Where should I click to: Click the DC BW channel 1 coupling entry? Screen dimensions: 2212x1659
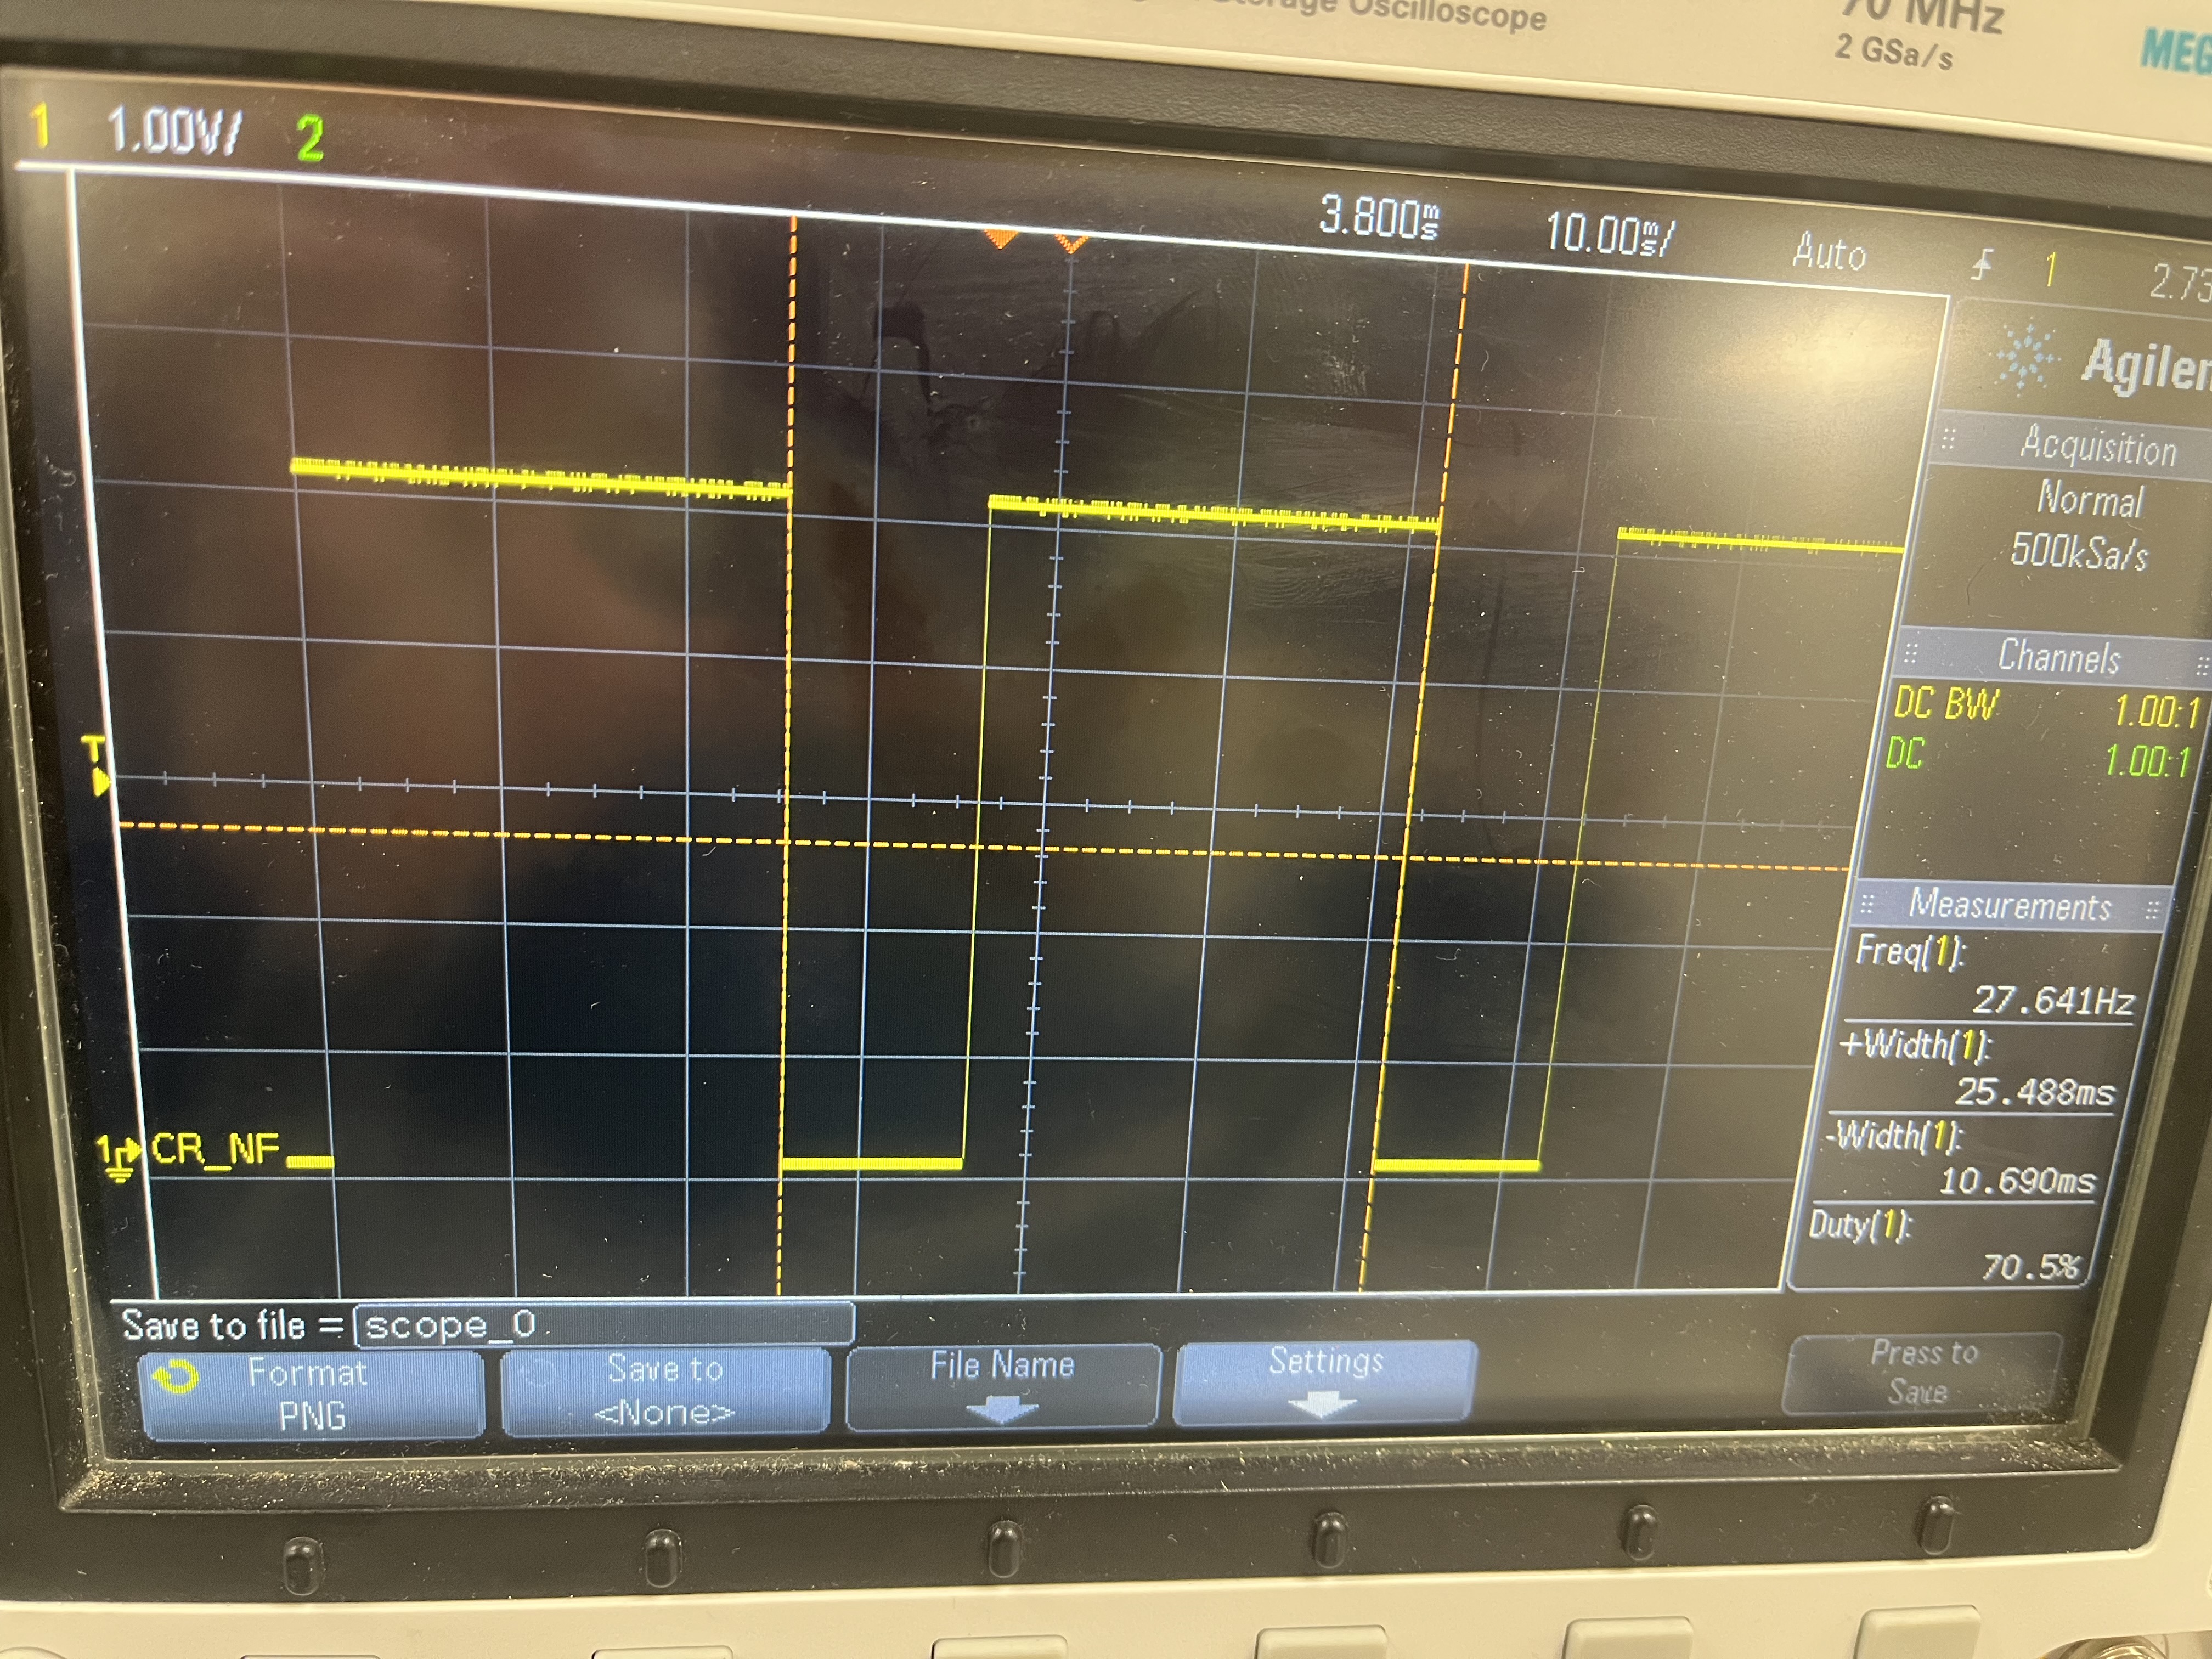click(x=1945, y=704)
